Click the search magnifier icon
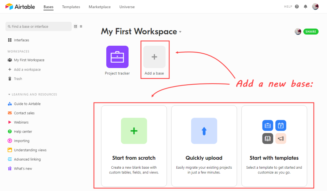 point(9,27)
